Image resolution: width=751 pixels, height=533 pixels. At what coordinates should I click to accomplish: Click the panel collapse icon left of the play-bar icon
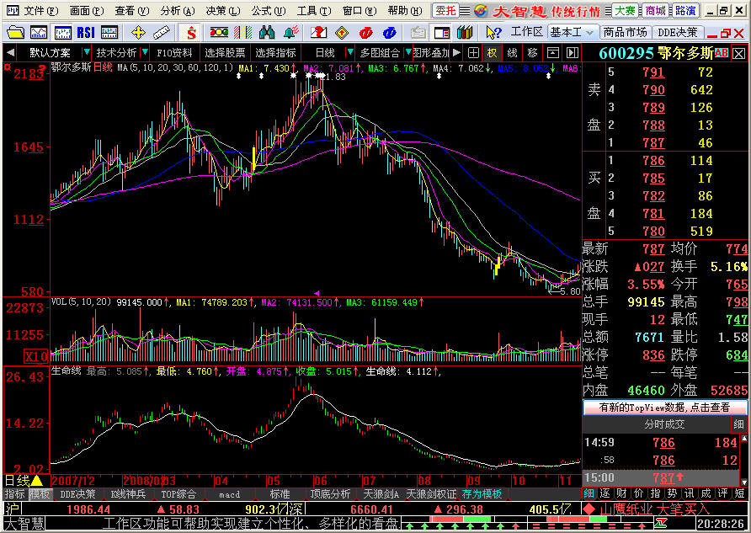pyautogui.click(x=552, y=53)
